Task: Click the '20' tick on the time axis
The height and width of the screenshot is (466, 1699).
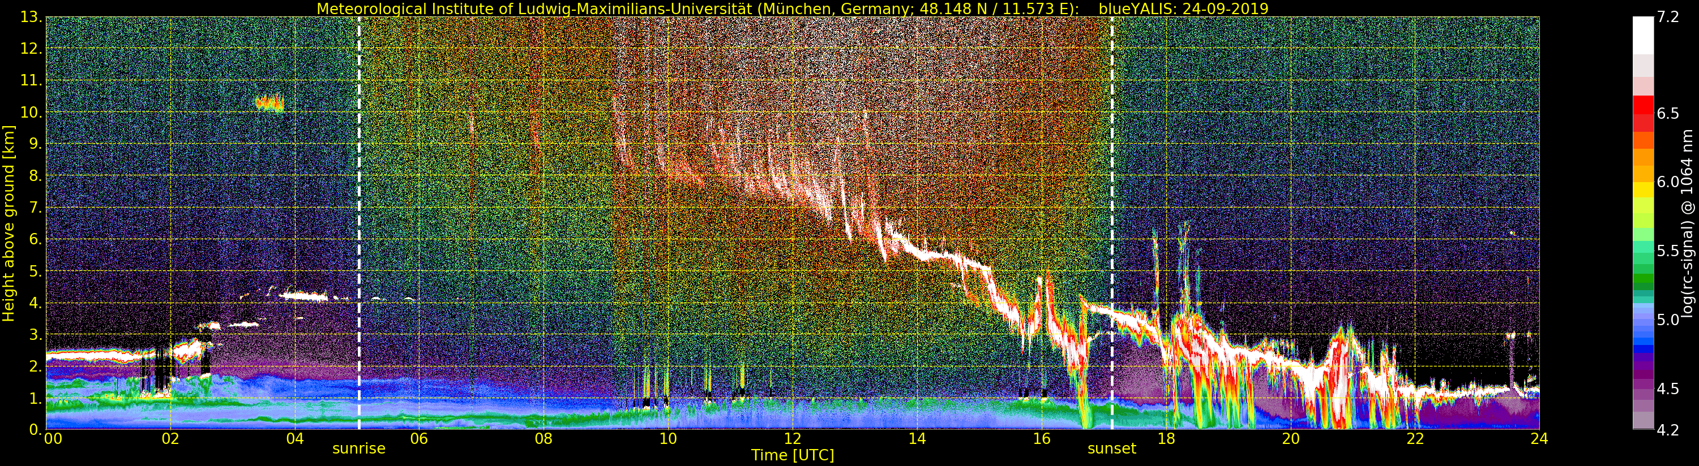Action: [1291, 439]
